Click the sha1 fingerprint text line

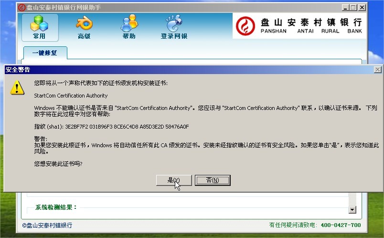pos(111,127)
